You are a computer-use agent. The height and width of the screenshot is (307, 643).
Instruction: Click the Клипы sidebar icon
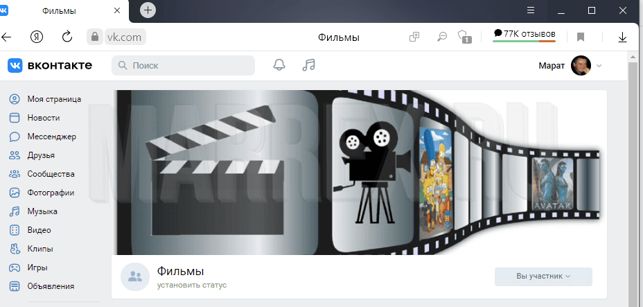click(15, 249)
